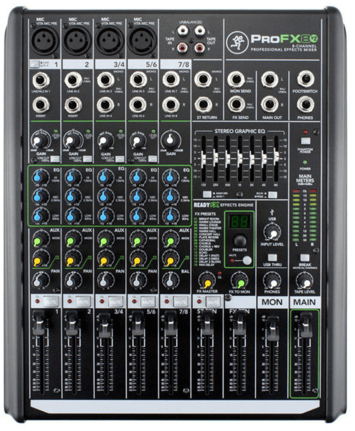355x431 pixels.
Task: Click the USB Input Level knob
Action: [x=273, y=233]
